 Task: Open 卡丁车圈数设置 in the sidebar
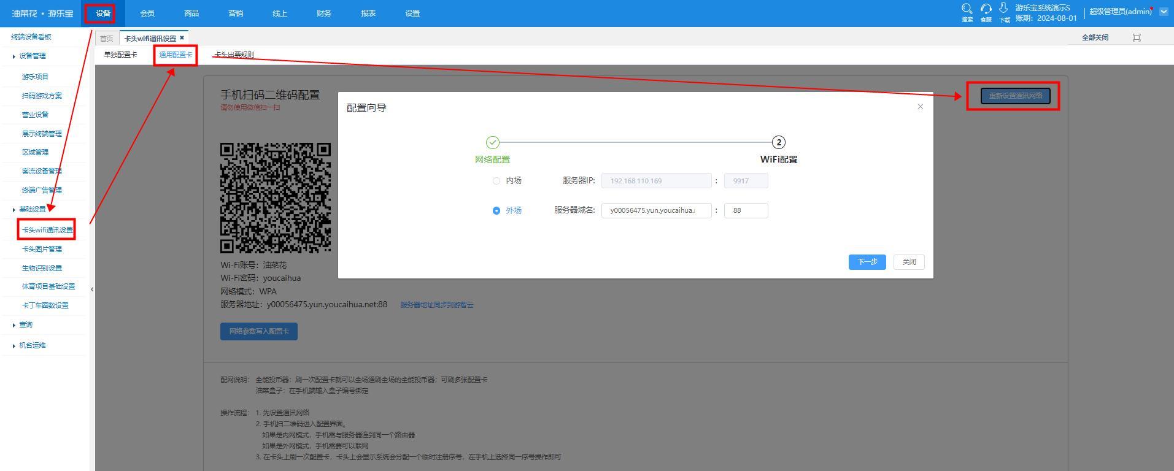45,305
